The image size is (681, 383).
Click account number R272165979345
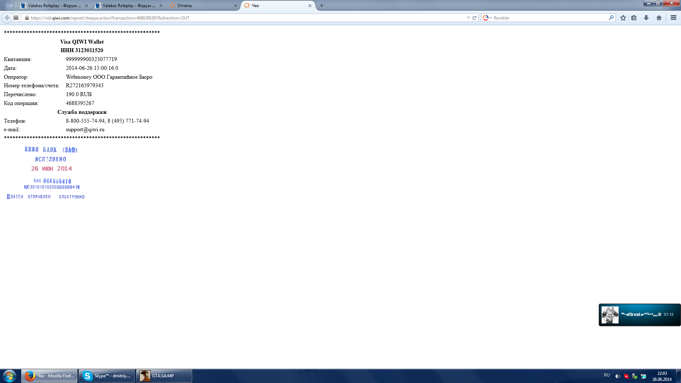pyautogui.click(x=85, y=85)
